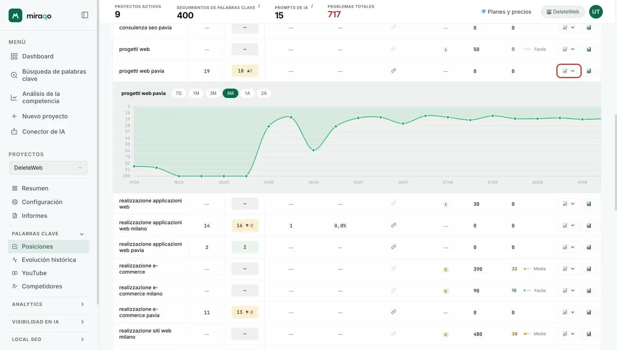Open URL link icon for progetti web pavia
Screen dimensions: 617x350
point(393,71)
